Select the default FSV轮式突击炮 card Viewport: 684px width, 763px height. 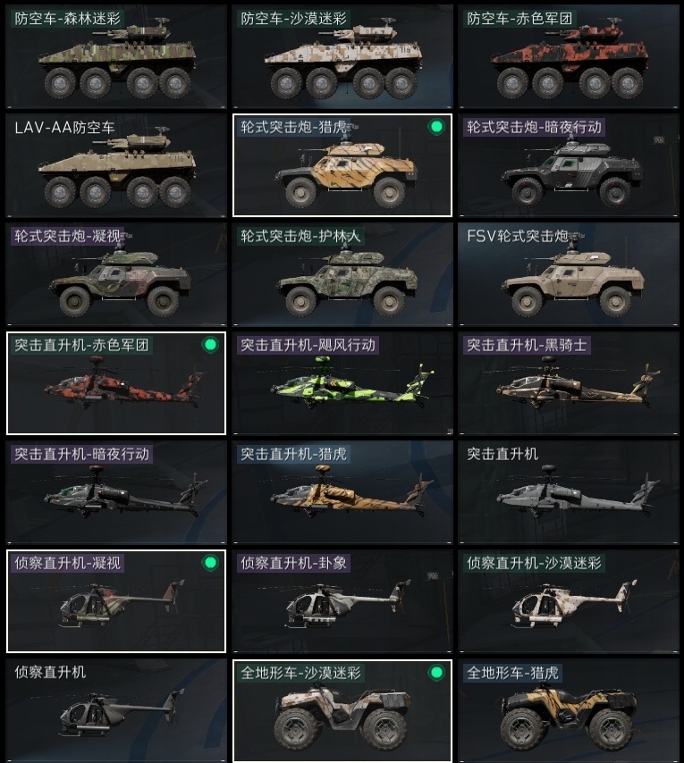[x=569, y=274]
